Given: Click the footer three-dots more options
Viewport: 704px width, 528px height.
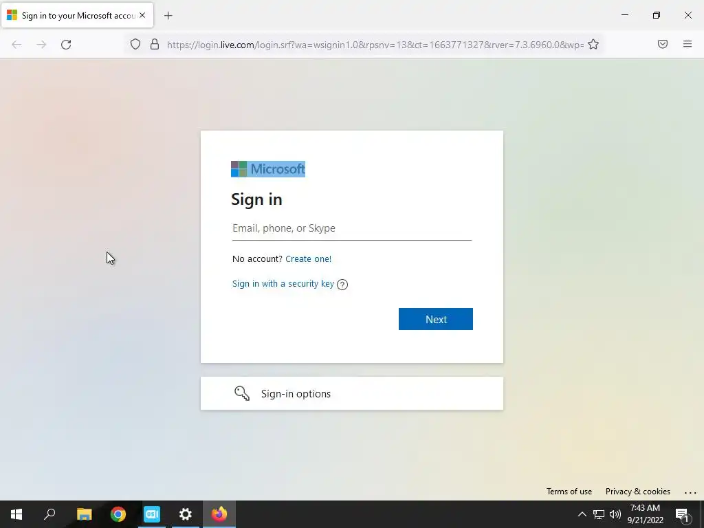Looking at the screenshot, I should click(x=690, y=492).
